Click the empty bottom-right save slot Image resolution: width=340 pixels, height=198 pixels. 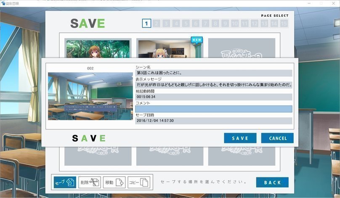242,156
